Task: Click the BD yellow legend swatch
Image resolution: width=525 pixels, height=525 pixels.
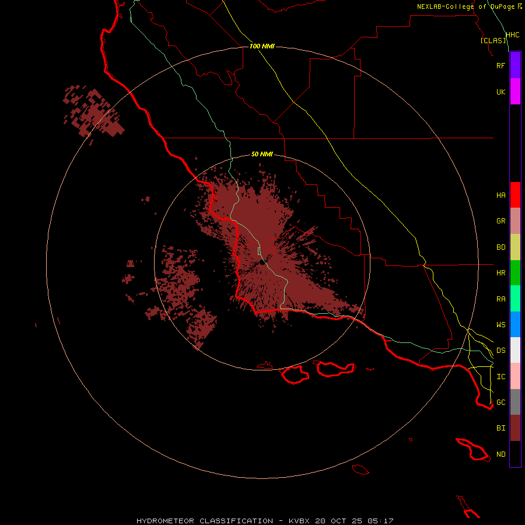Action: point(515,247)
